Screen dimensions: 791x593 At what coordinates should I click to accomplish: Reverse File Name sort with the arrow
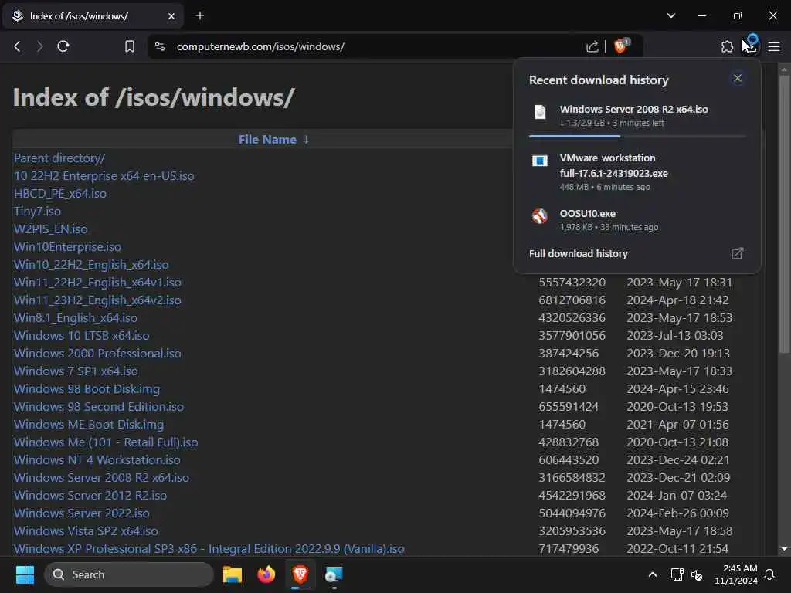click(x=306, y=139)
